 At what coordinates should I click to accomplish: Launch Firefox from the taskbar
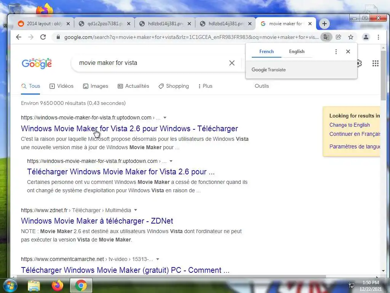[x=58, y=286]
